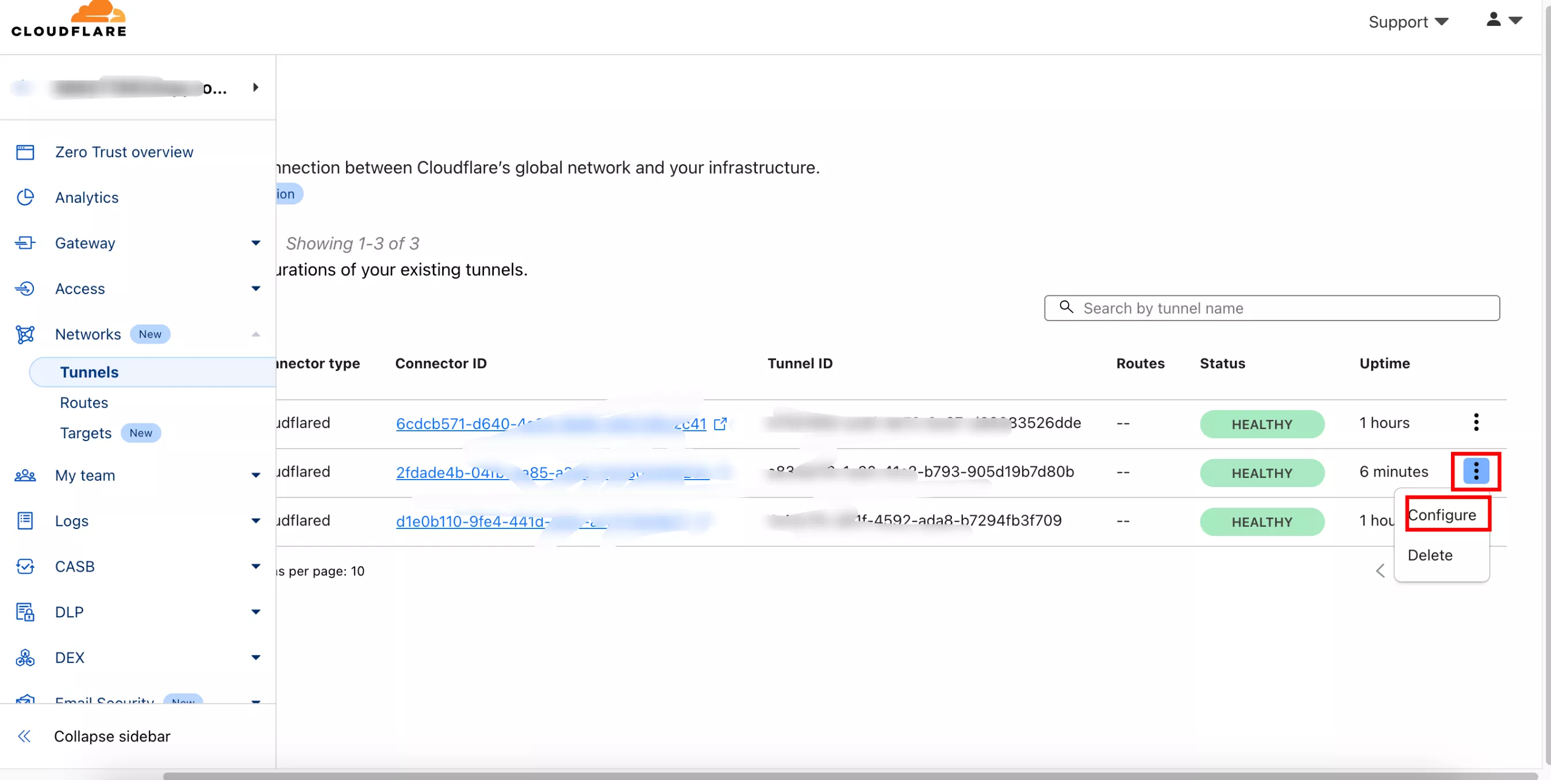
Task: Click the Access sidebar icon
Action: point(25,289)
